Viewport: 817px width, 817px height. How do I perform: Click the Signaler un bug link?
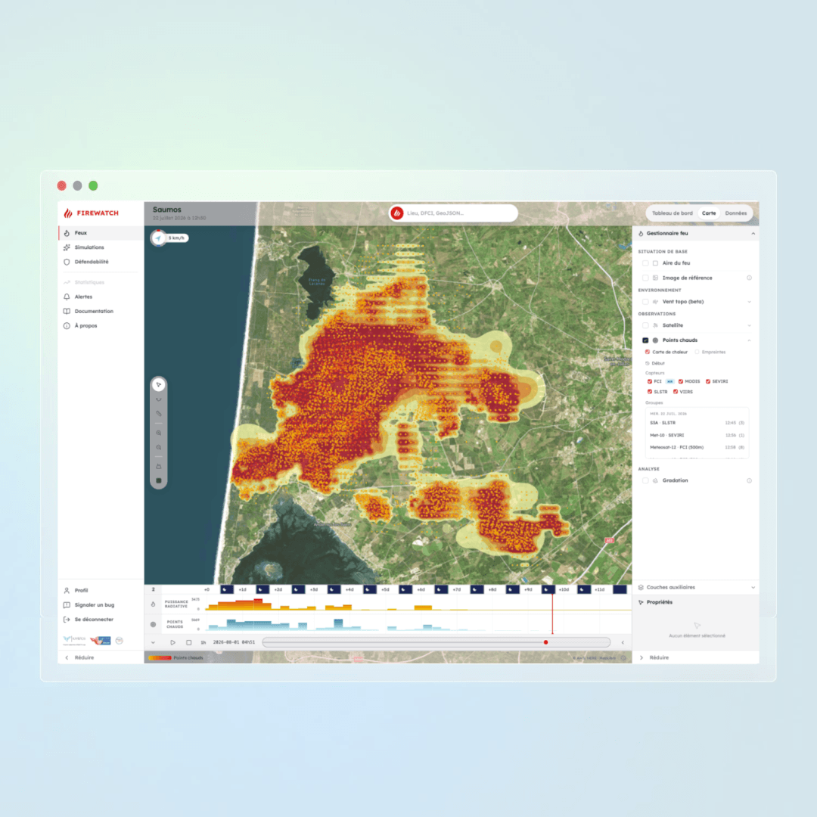pyautogui.click(x=95, y=605)
